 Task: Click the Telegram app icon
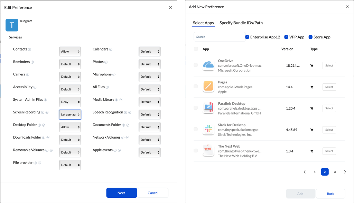(12, 25)
